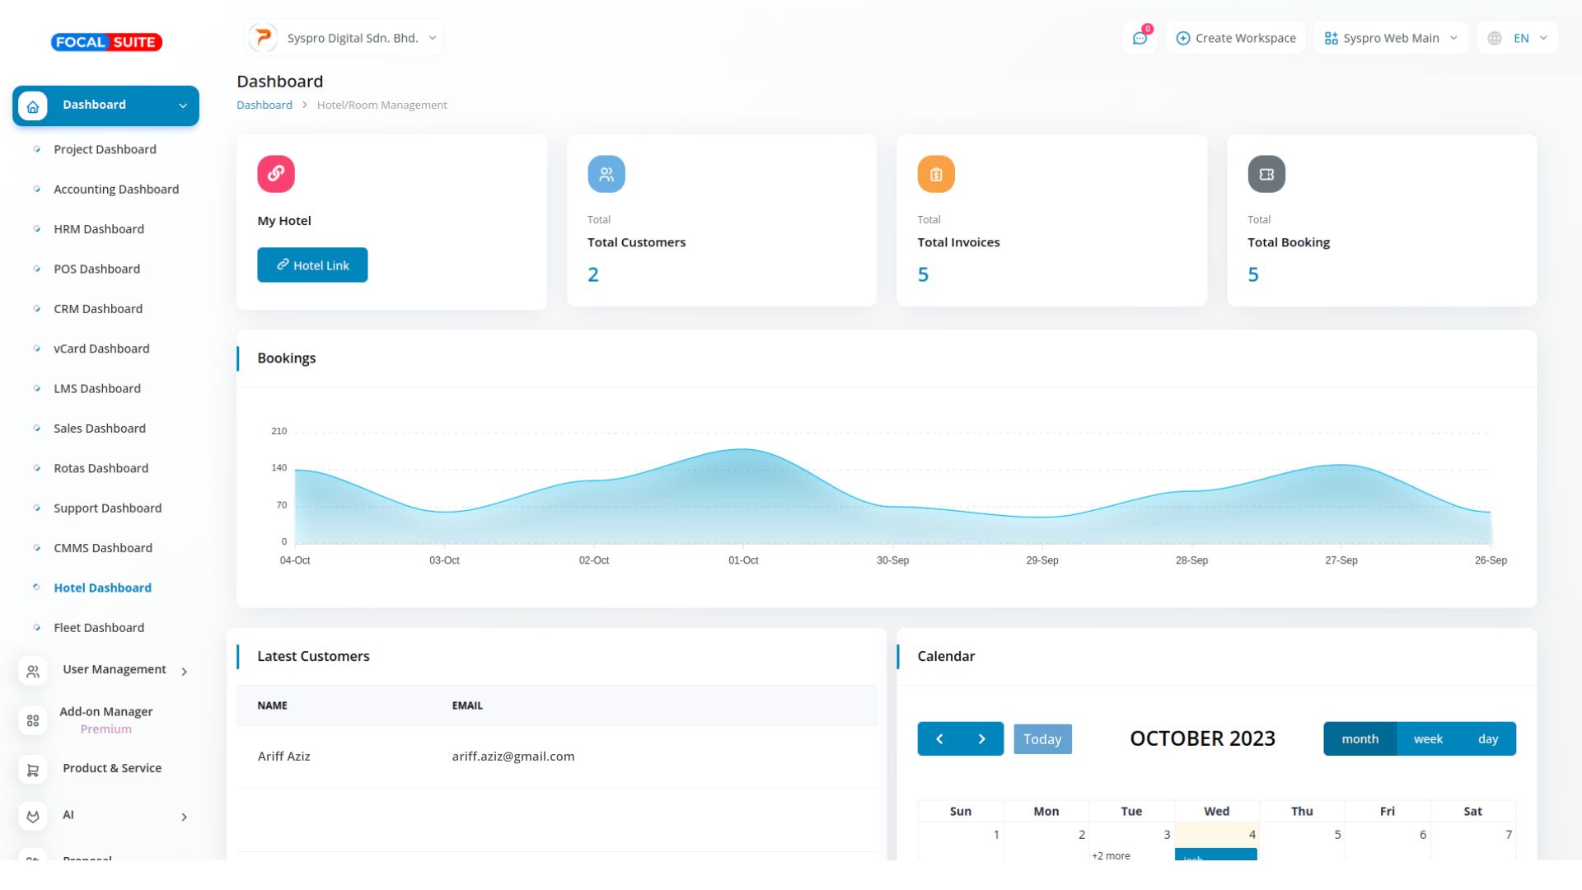Go to next month in calendar
This screenshot has width=1582, height=890.
click(982, 739)
